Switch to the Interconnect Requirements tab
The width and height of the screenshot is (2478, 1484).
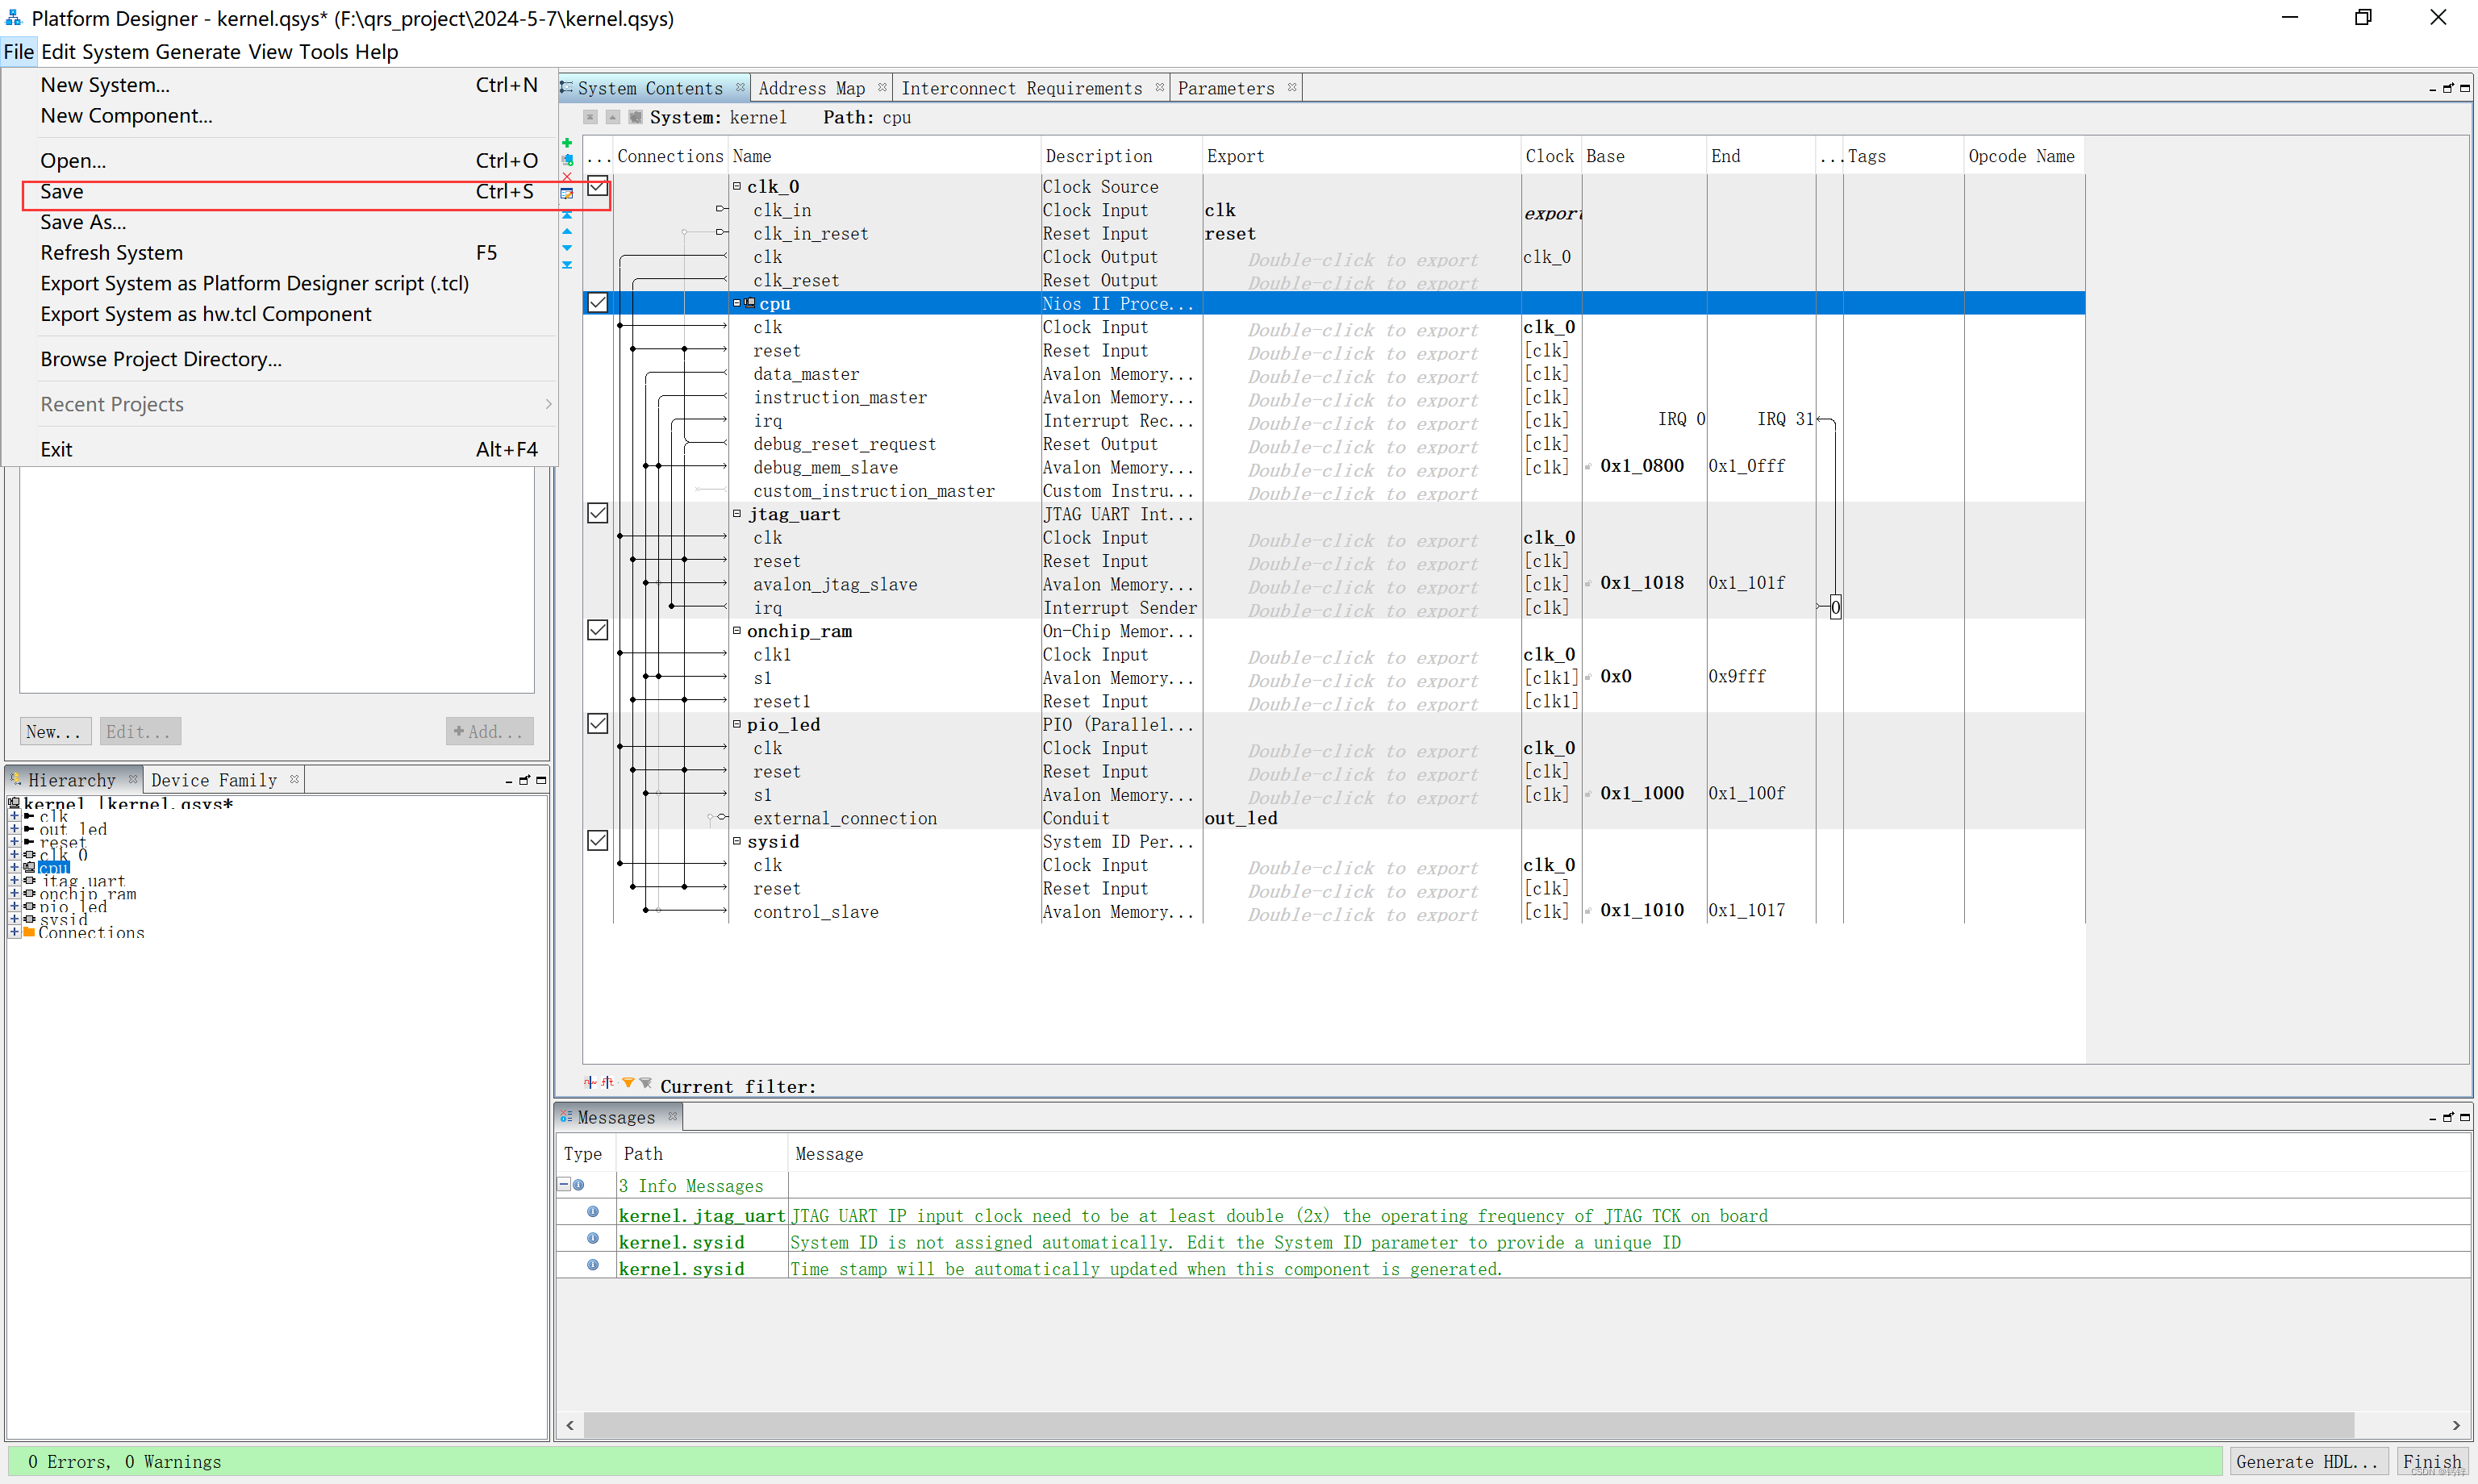point(1021,88)
